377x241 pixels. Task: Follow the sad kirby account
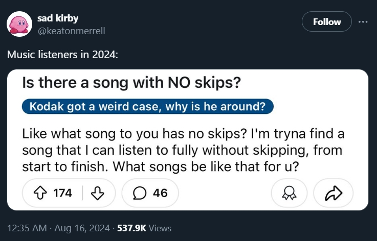pyautogui.click(x=326, y=21)
